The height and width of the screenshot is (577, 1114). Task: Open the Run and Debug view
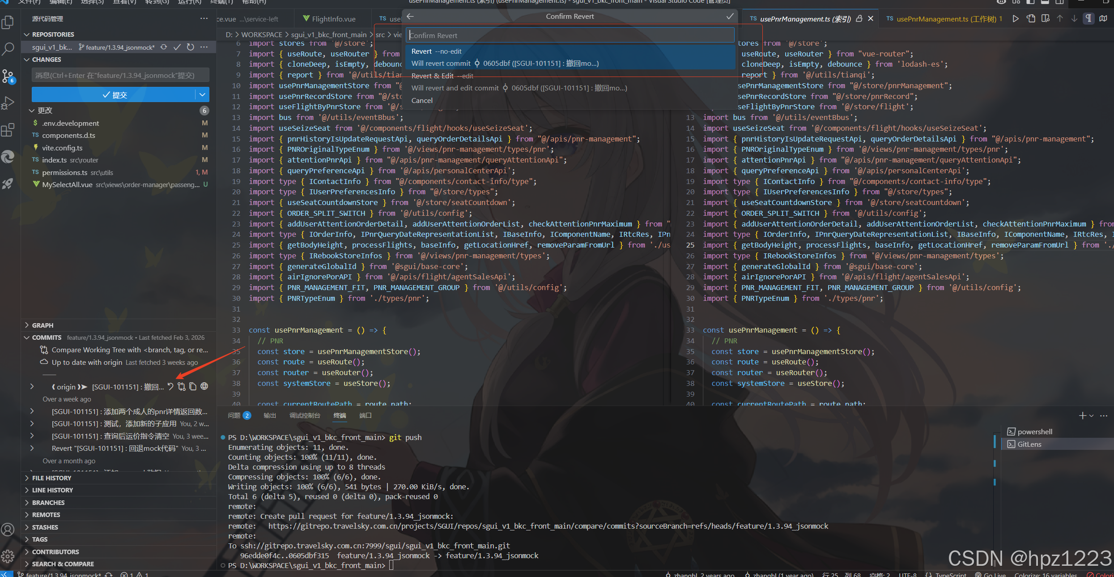pyautogui.click(x=8, y=103)
